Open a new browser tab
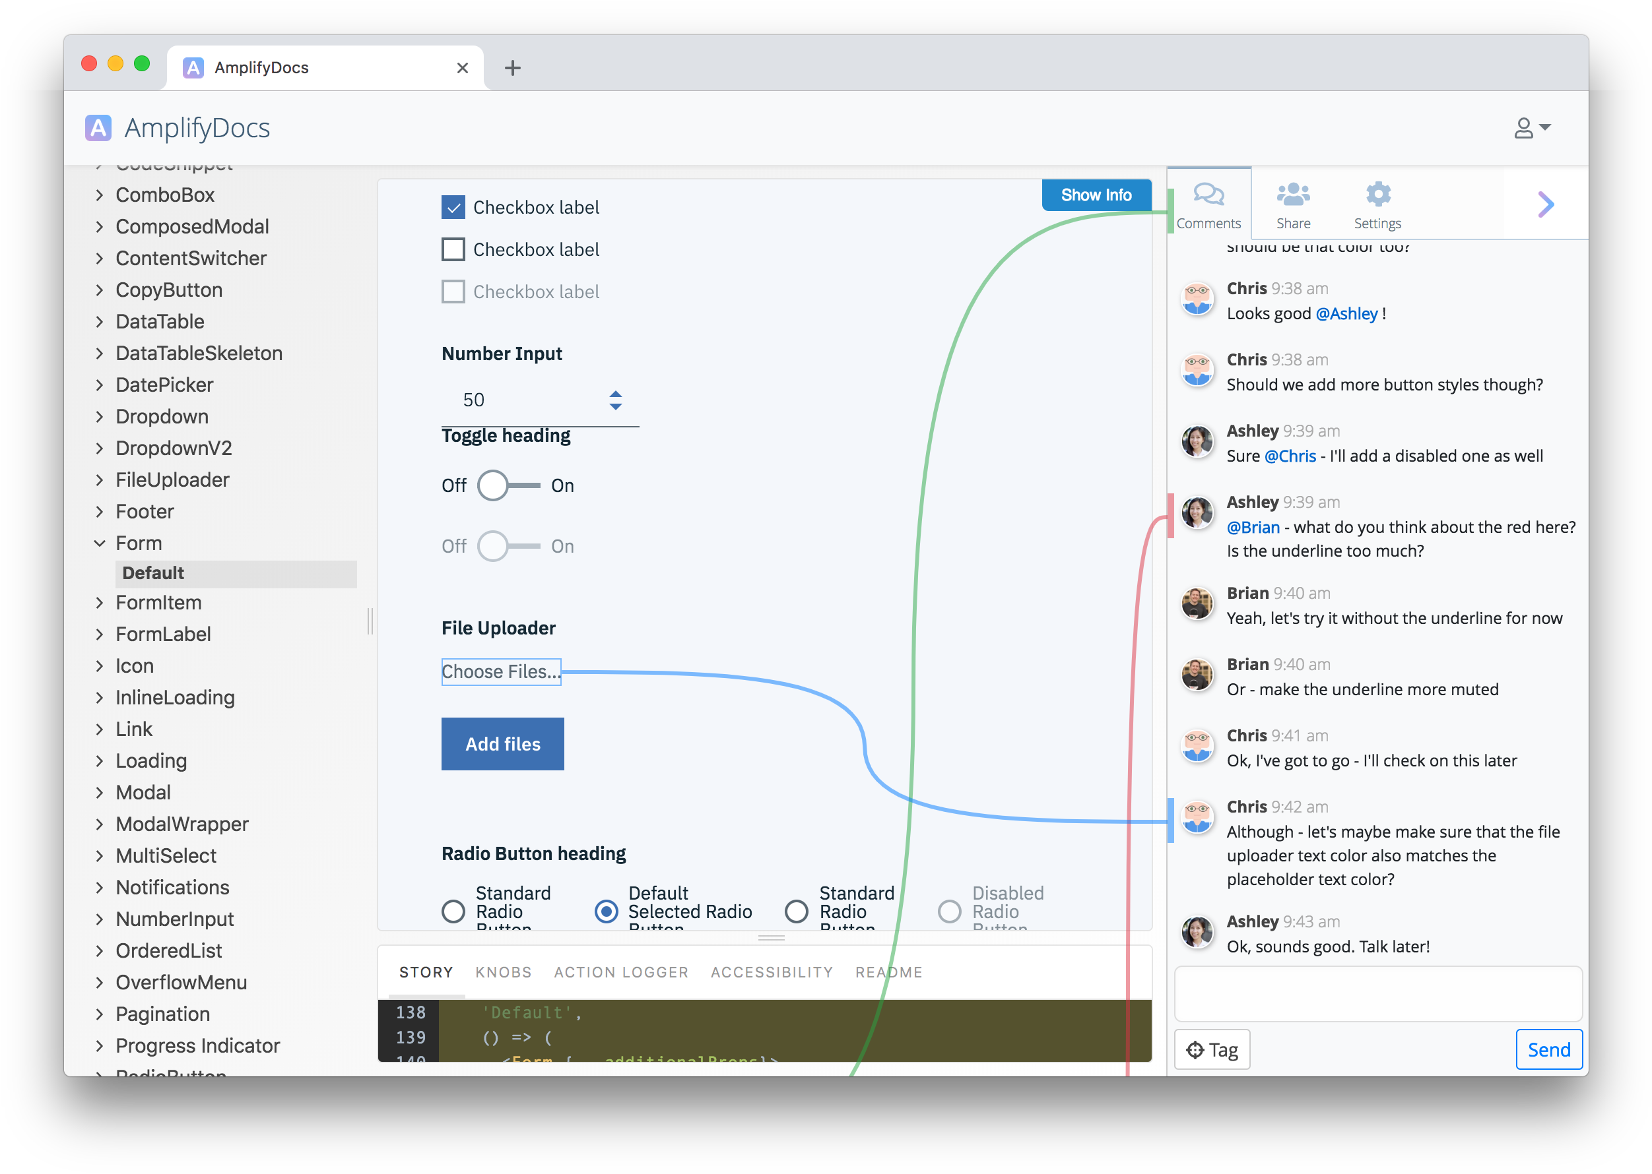The image size is (1652, 1174). 512,68
